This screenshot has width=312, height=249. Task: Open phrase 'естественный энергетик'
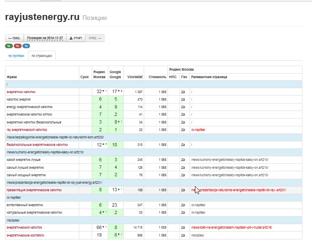coord(25,205)
